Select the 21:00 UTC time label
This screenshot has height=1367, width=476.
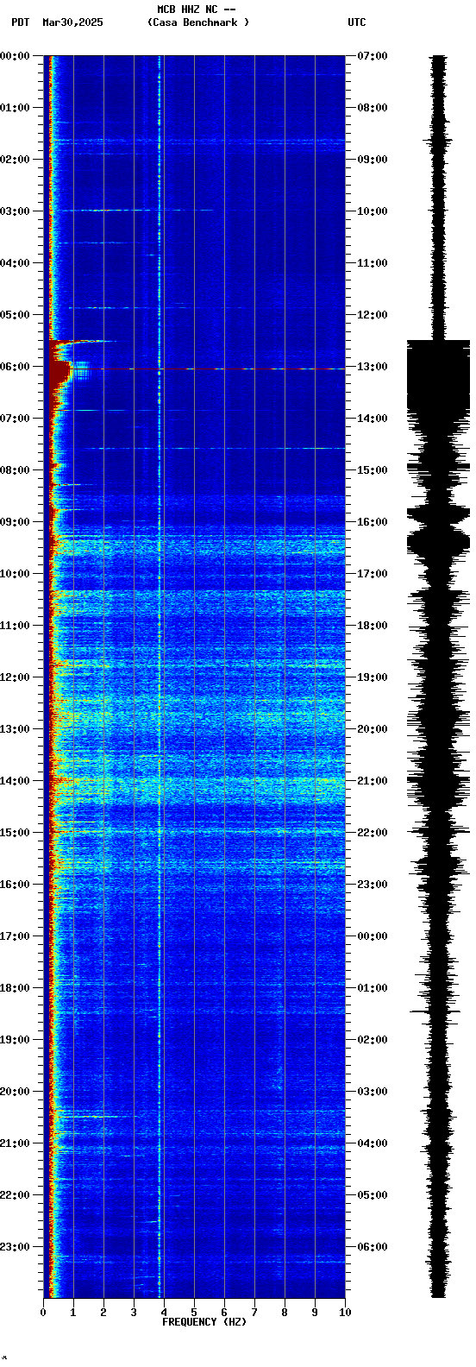click(x=373, y=781)
